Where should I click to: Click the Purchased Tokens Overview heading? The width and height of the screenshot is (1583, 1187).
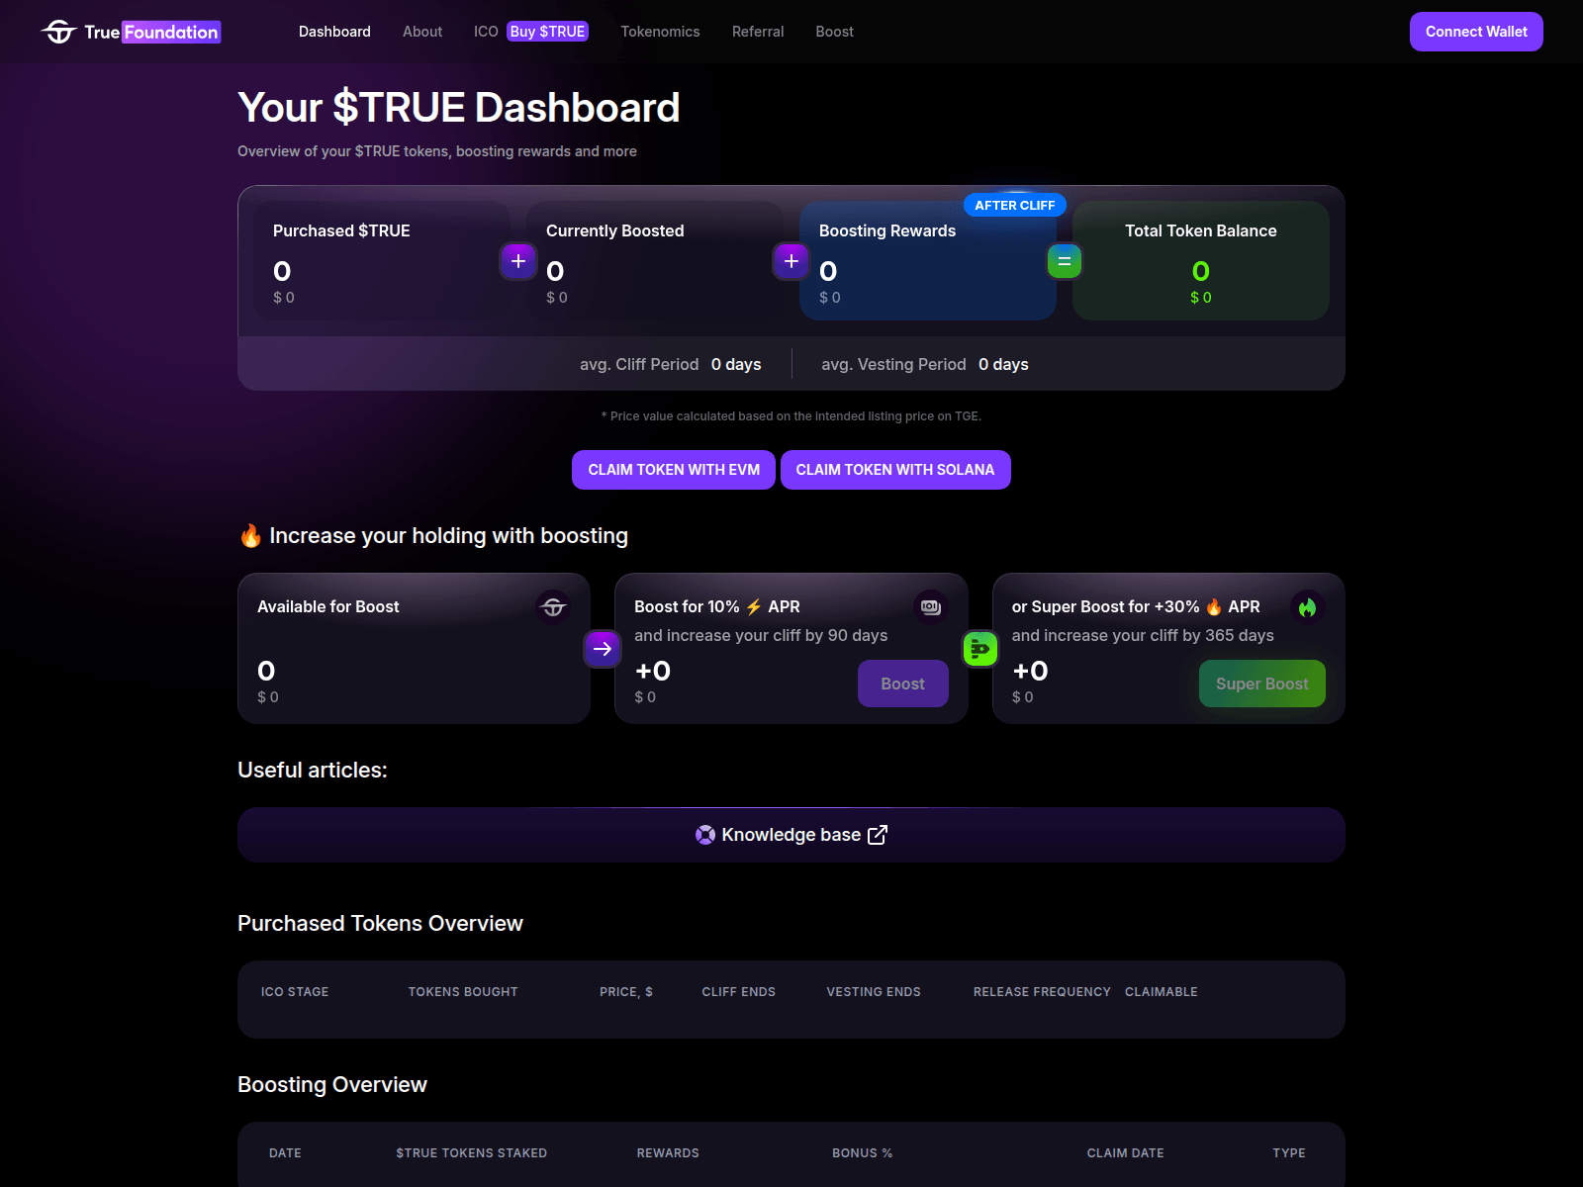380,923
